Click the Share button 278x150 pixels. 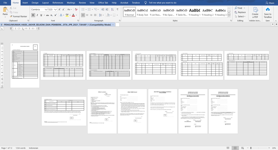(x=270, y=3)
